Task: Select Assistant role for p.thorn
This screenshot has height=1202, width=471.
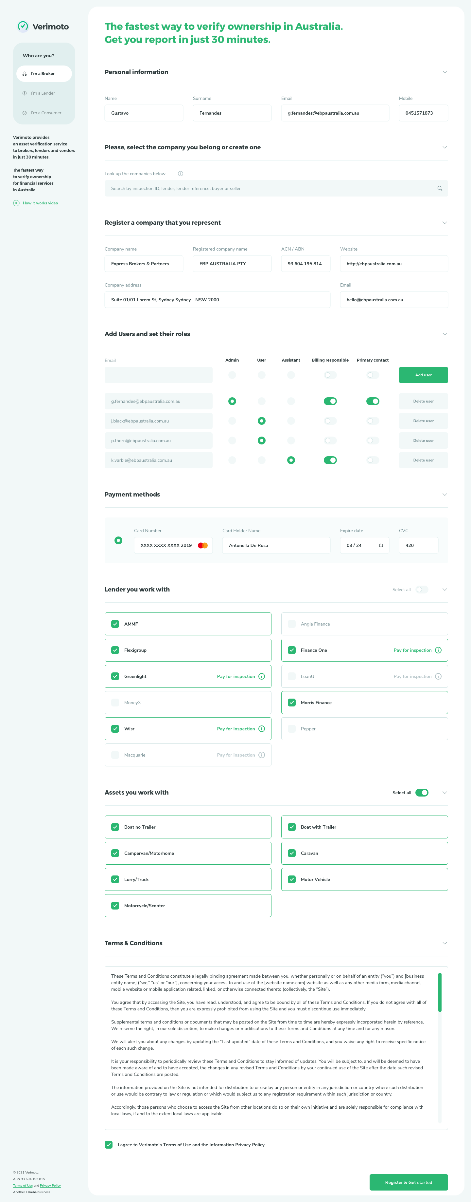Action: click(291, 441)
